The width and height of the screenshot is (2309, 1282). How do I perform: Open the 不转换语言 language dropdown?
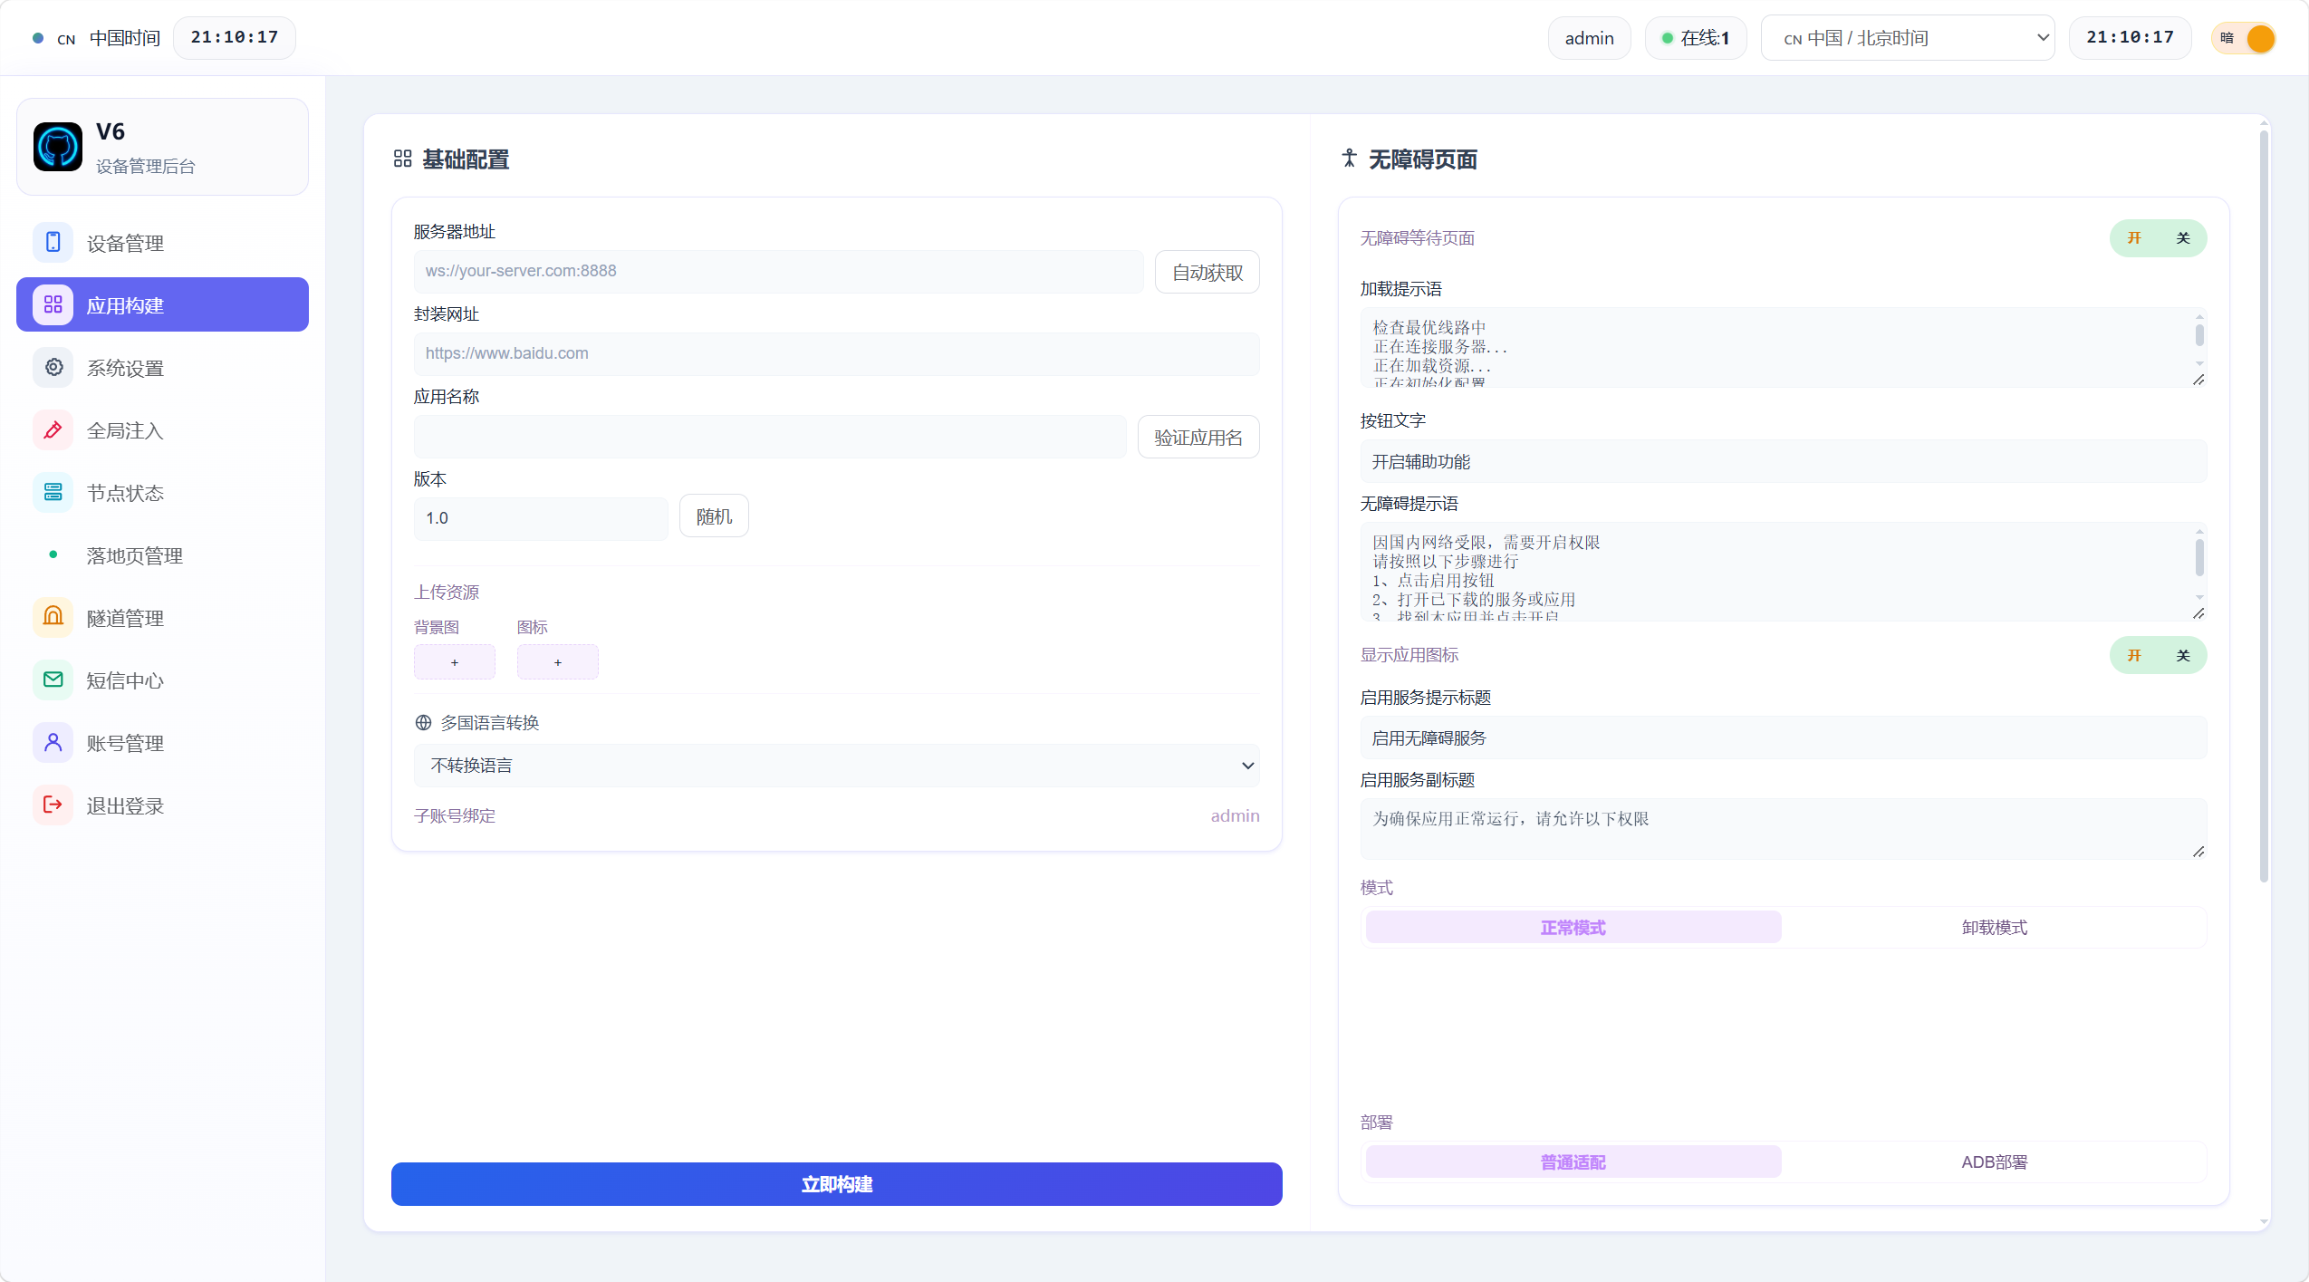[836, 766]
